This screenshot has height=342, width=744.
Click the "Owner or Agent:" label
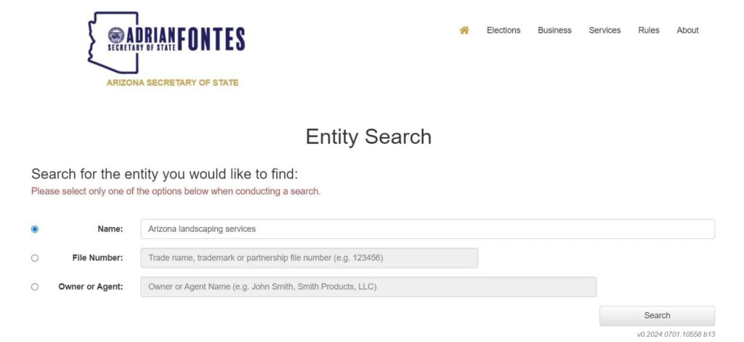point(91,287)
